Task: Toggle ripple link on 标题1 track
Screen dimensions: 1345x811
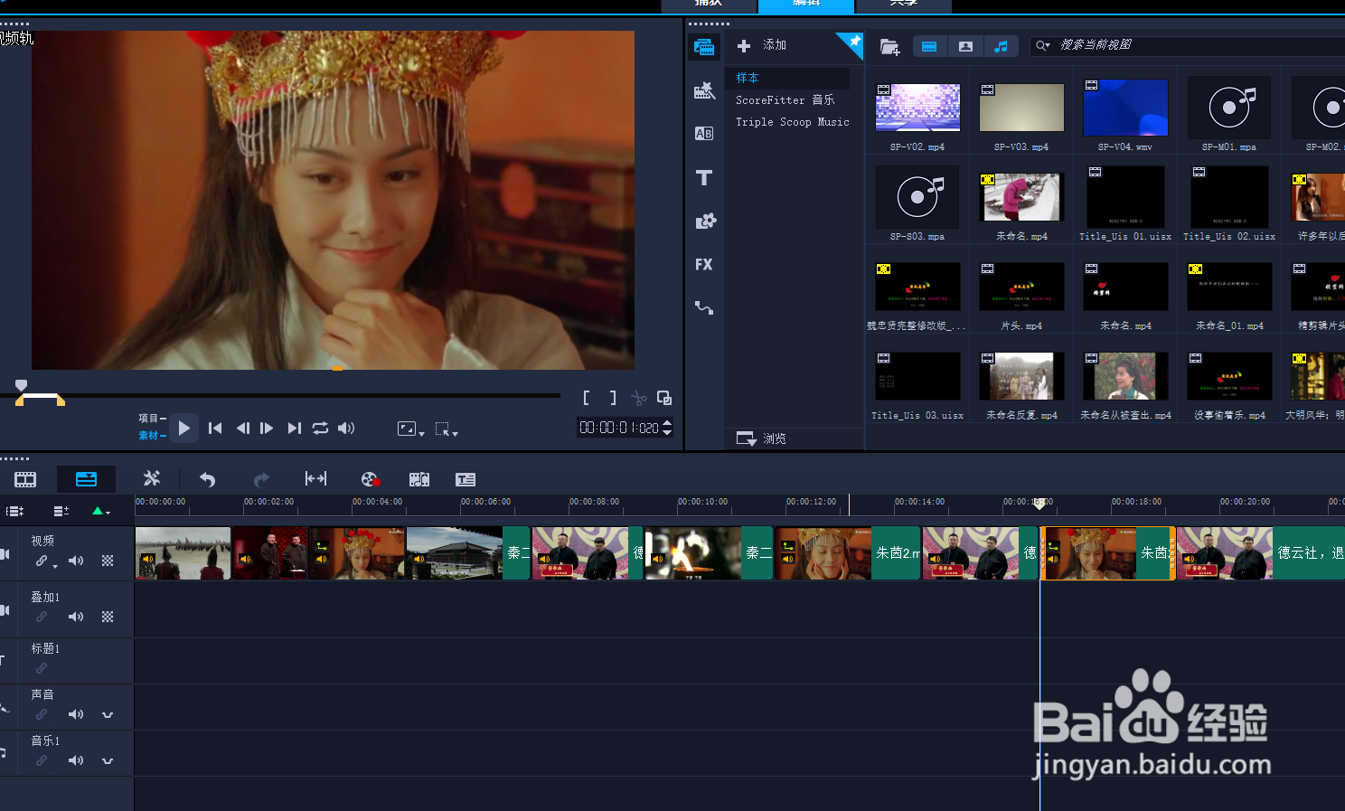Action: (42, 668)
